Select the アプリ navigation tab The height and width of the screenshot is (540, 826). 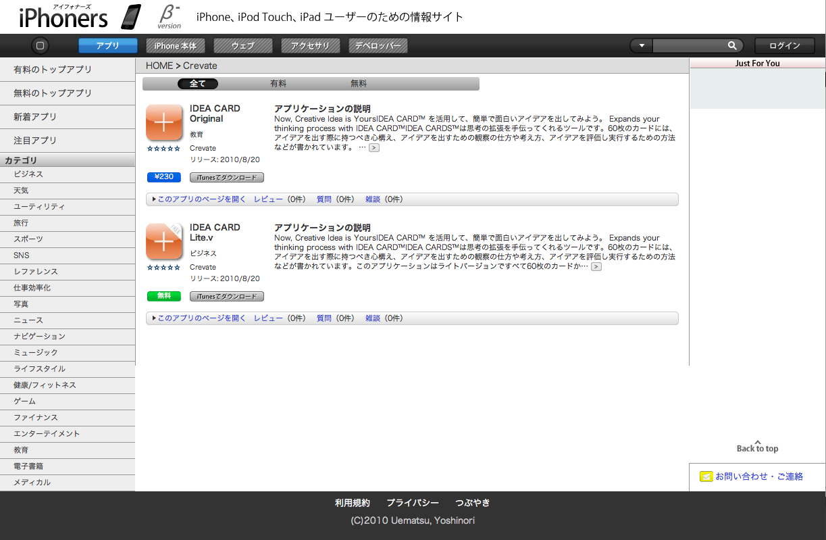tap(108, 46)
